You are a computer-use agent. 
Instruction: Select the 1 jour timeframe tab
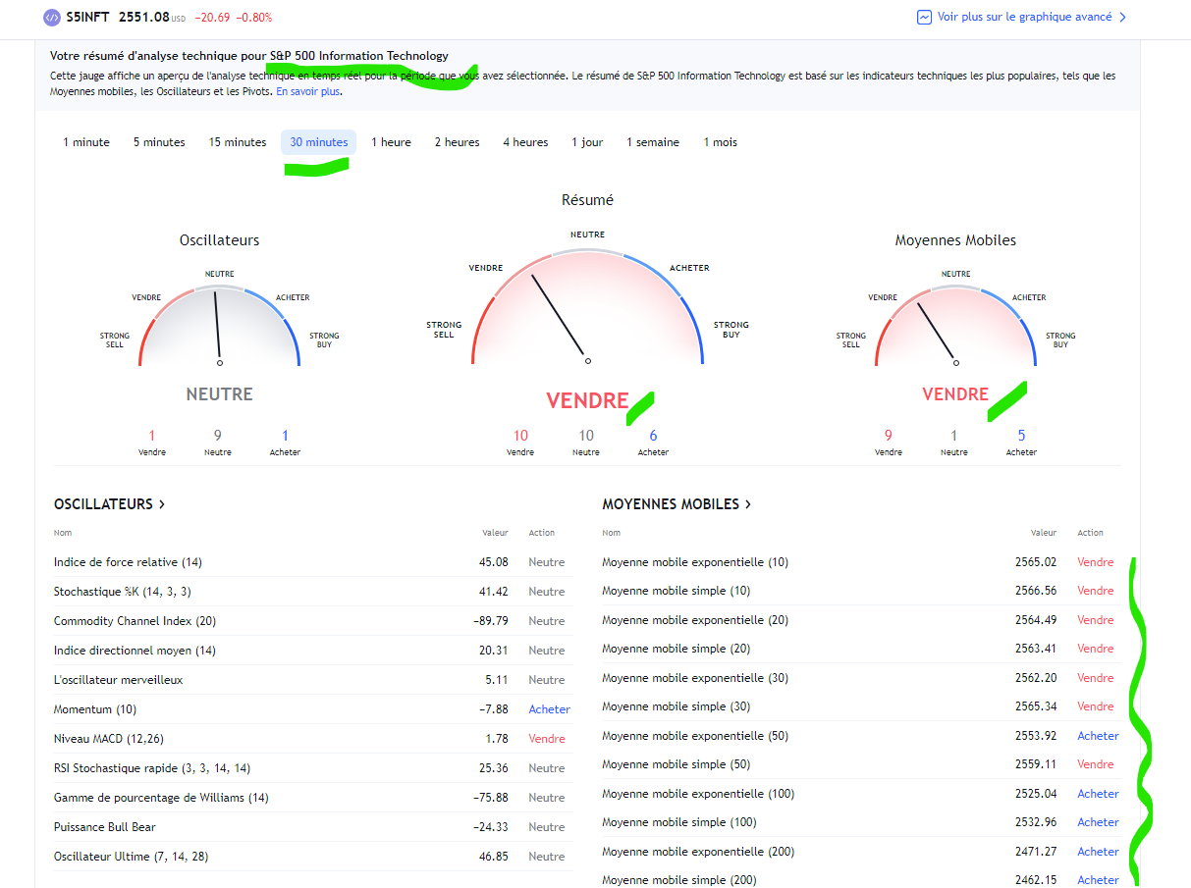coord(587,142)
